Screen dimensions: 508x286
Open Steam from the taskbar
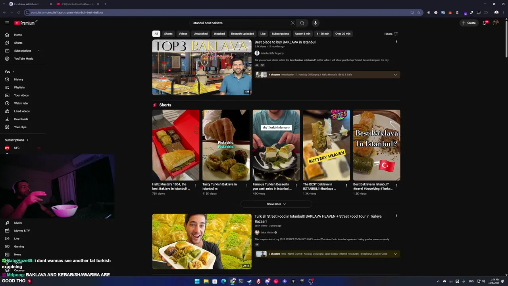click(x=250, y=281)
